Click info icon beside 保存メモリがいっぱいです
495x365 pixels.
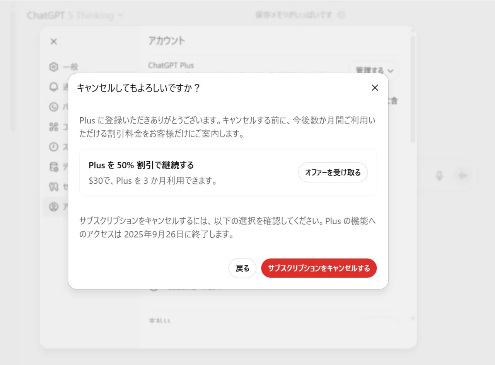(x=341, y=15)
